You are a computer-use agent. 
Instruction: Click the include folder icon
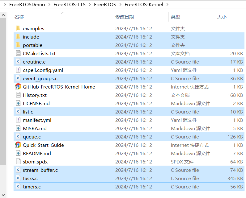point(18,37)
